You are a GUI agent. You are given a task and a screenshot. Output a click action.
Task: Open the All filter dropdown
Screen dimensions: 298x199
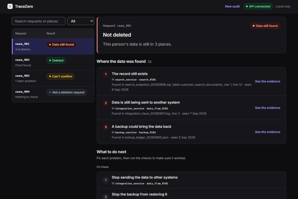click(81, 21)
